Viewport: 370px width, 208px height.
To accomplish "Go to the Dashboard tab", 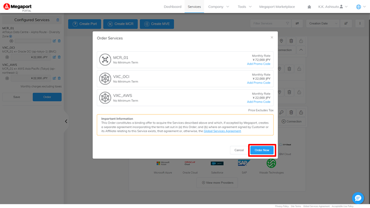I will 173,7.
